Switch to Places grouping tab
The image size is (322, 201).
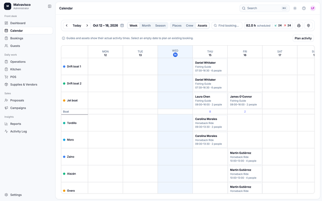(177, 26)
